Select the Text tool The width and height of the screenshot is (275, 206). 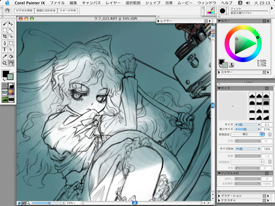5,49
